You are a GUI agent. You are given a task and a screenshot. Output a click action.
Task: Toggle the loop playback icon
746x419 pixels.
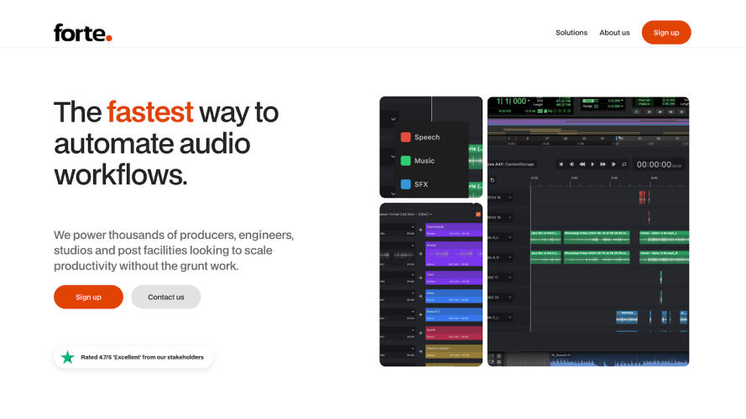(624, 164)
